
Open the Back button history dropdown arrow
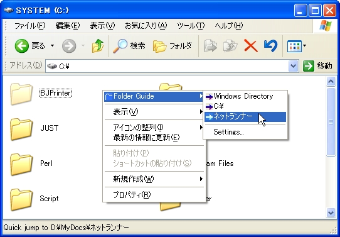(52, 46)
